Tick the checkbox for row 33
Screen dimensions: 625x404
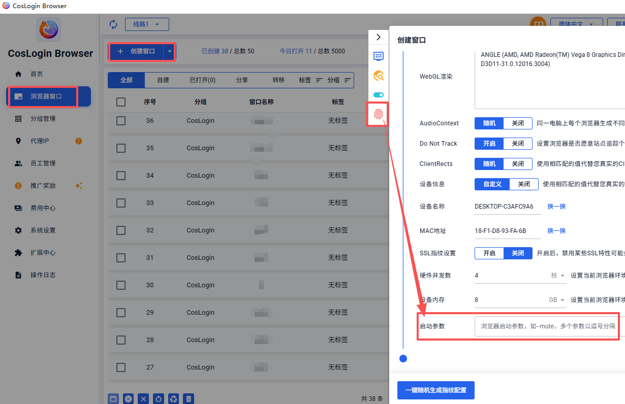[121, 203]
